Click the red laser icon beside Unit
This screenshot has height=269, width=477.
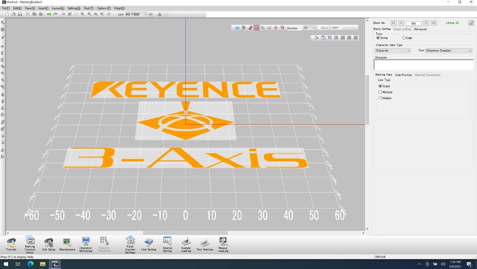click(x=151, y=14)
